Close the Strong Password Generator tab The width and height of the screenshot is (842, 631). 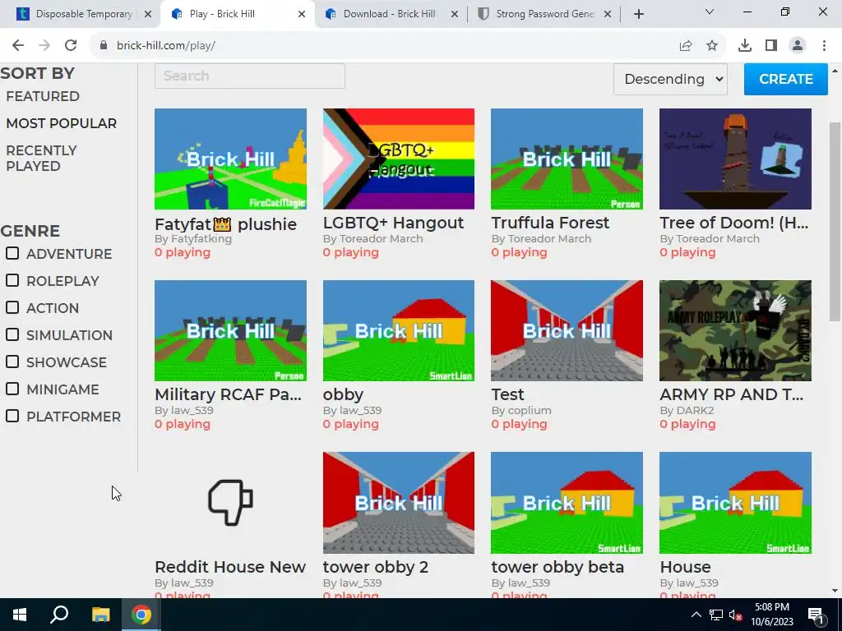point(608,14)
